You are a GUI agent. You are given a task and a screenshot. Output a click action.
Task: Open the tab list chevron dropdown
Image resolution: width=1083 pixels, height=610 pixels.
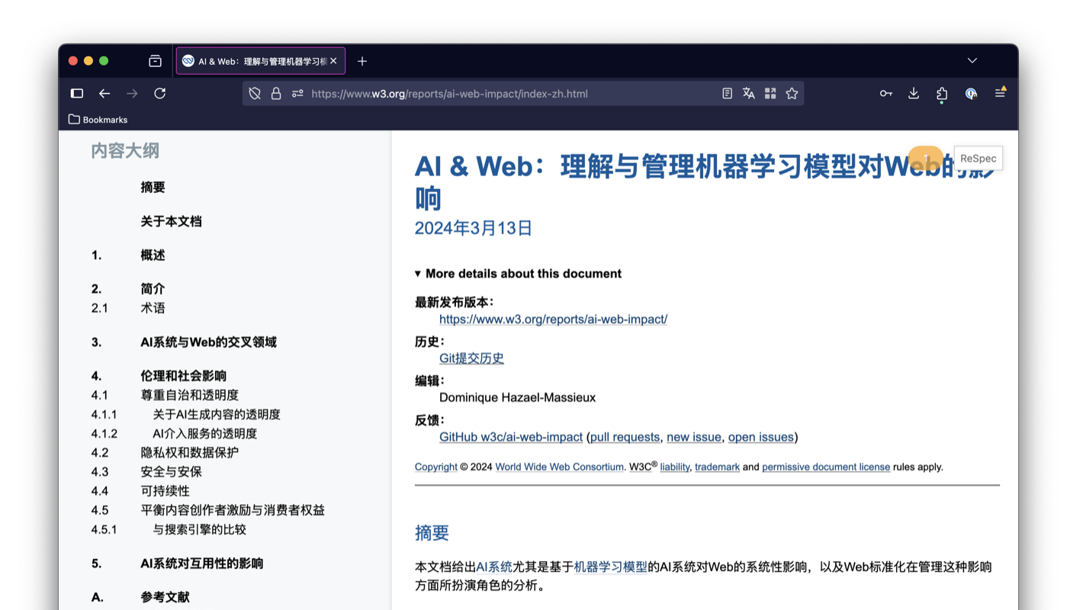[x=972, y=60]
